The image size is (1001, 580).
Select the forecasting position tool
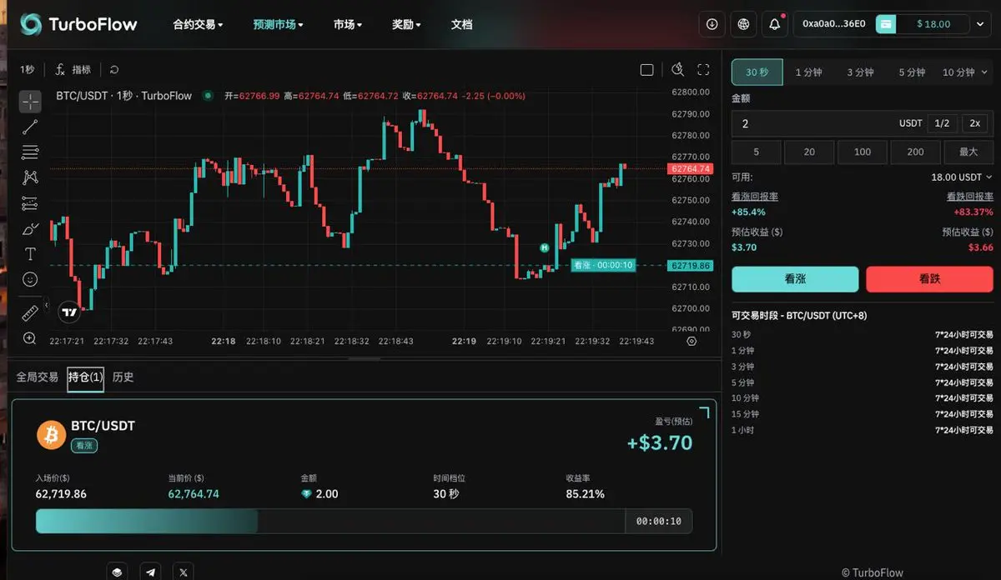(x=30, y=202)
